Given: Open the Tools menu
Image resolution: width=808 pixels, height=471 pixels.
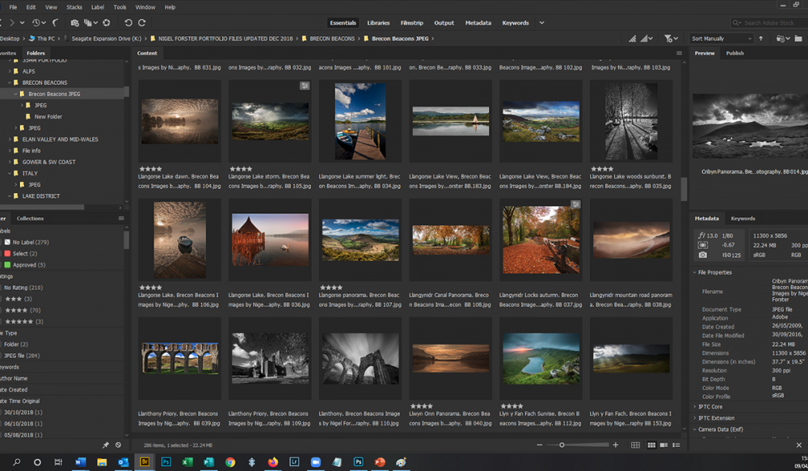Looking at the screenshot, I should (120, 7).
